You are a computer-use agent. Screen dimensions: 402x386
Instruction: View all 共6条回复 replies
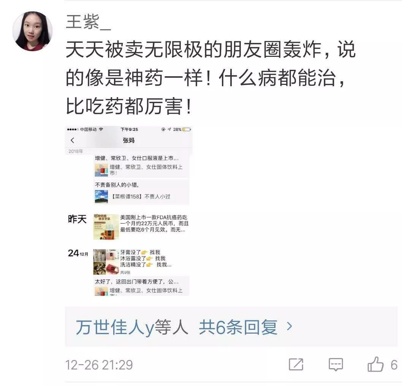coord(238,326)
